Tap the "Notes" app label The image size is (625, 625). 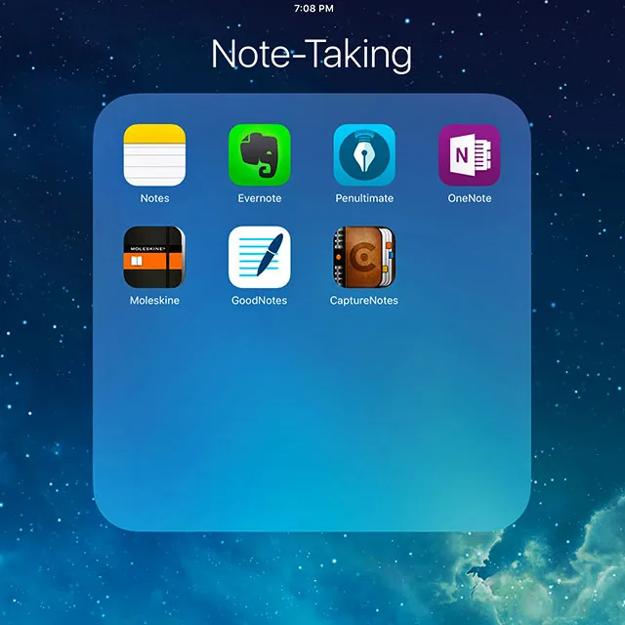coord(154,198)
